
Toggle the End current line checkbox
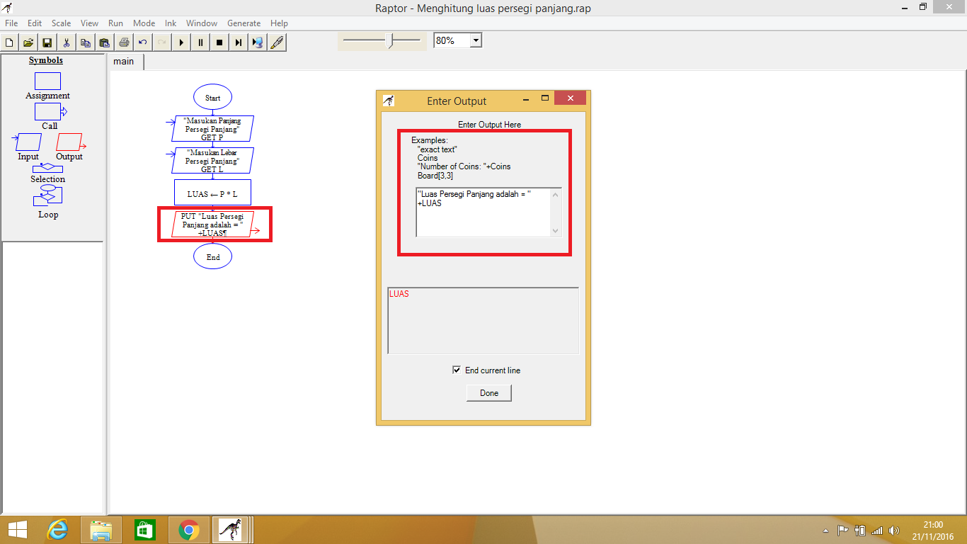(x=457, y=370)
